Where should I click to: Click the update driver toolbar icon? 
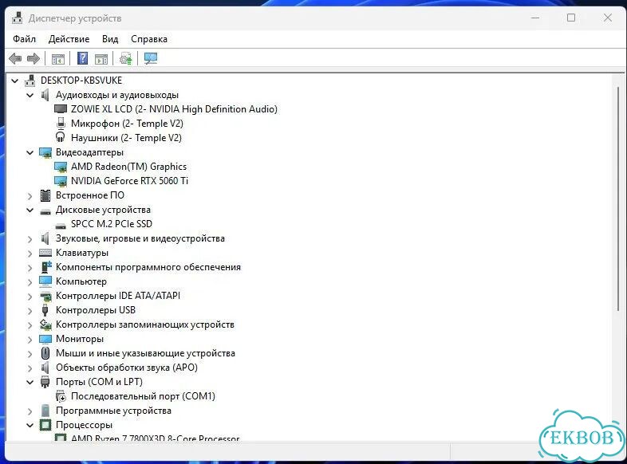pos(126,59)
